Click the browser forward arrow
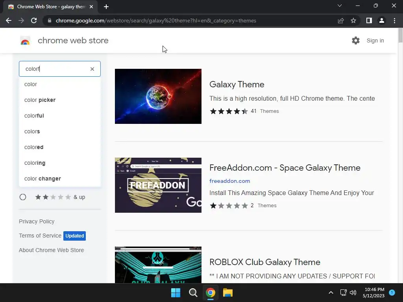The height and width of the screenshot is (302, 403). point(21,20)
